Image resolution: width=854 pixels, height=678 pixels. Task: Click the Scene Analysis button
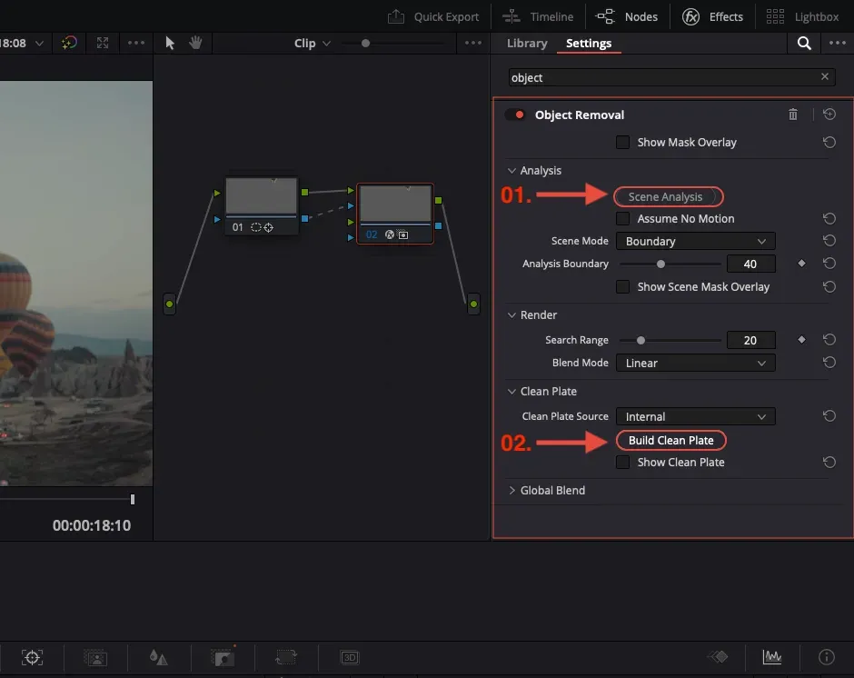pyautogui.click(x=669, y=196)
